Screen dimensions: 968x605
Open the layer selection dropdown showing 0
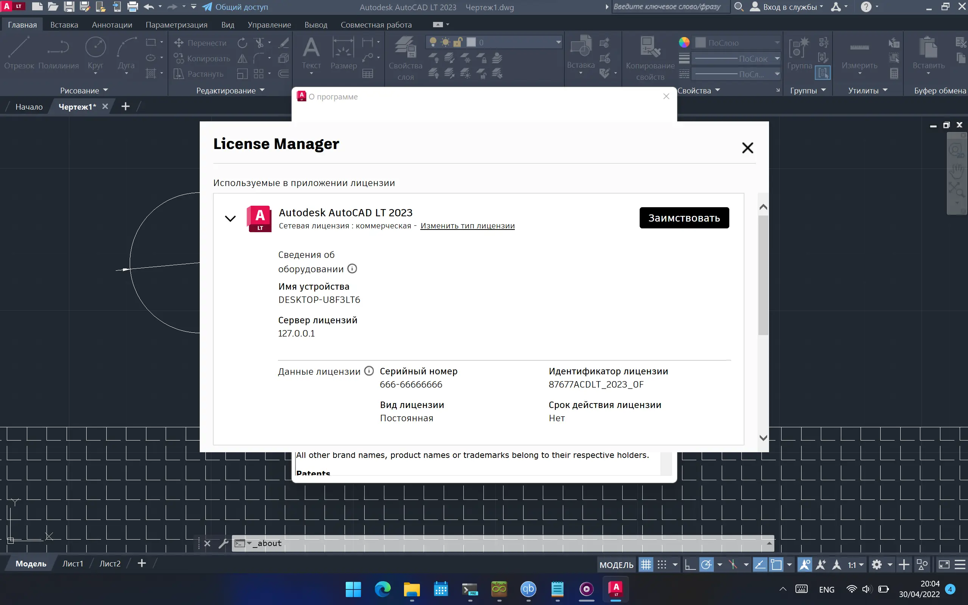(558, 42)
